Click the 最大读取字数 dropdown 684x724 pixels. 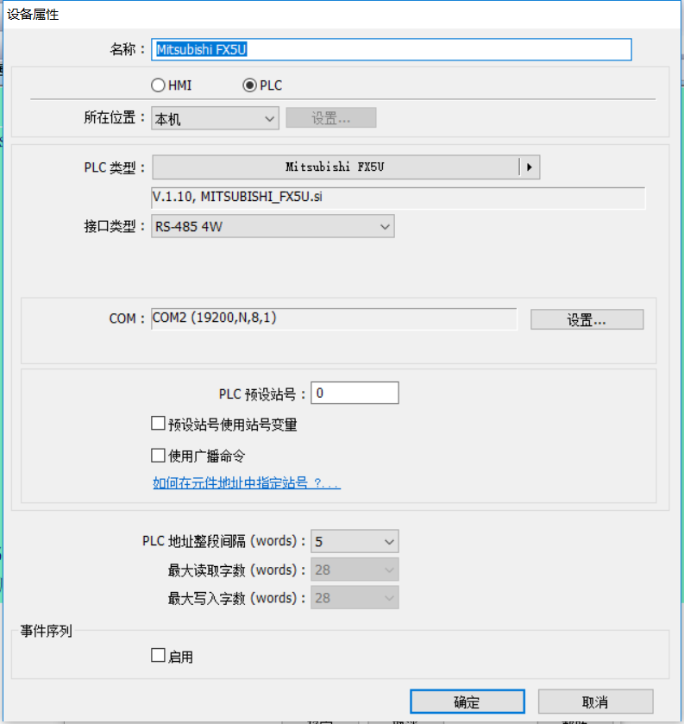tap(355, 570)
